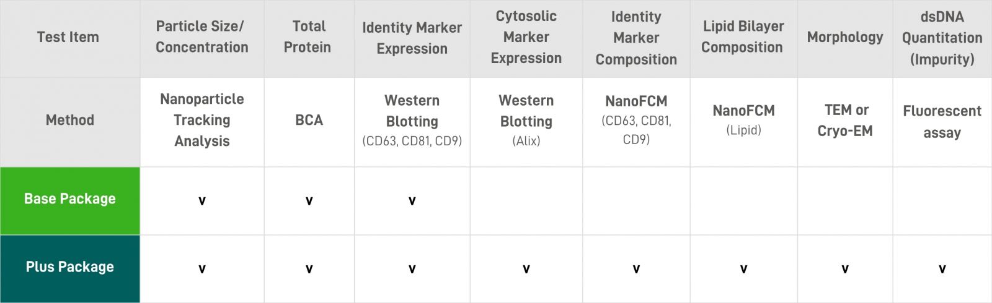Click the BCA method cell
Image resolution: width=992 pixels, height=303 pixels.
pos(309,122)
